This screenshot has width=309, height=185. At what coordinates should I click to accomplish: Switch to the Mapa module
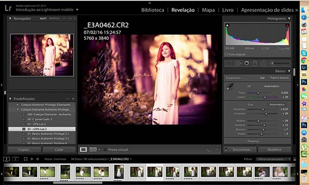(208, 10)
